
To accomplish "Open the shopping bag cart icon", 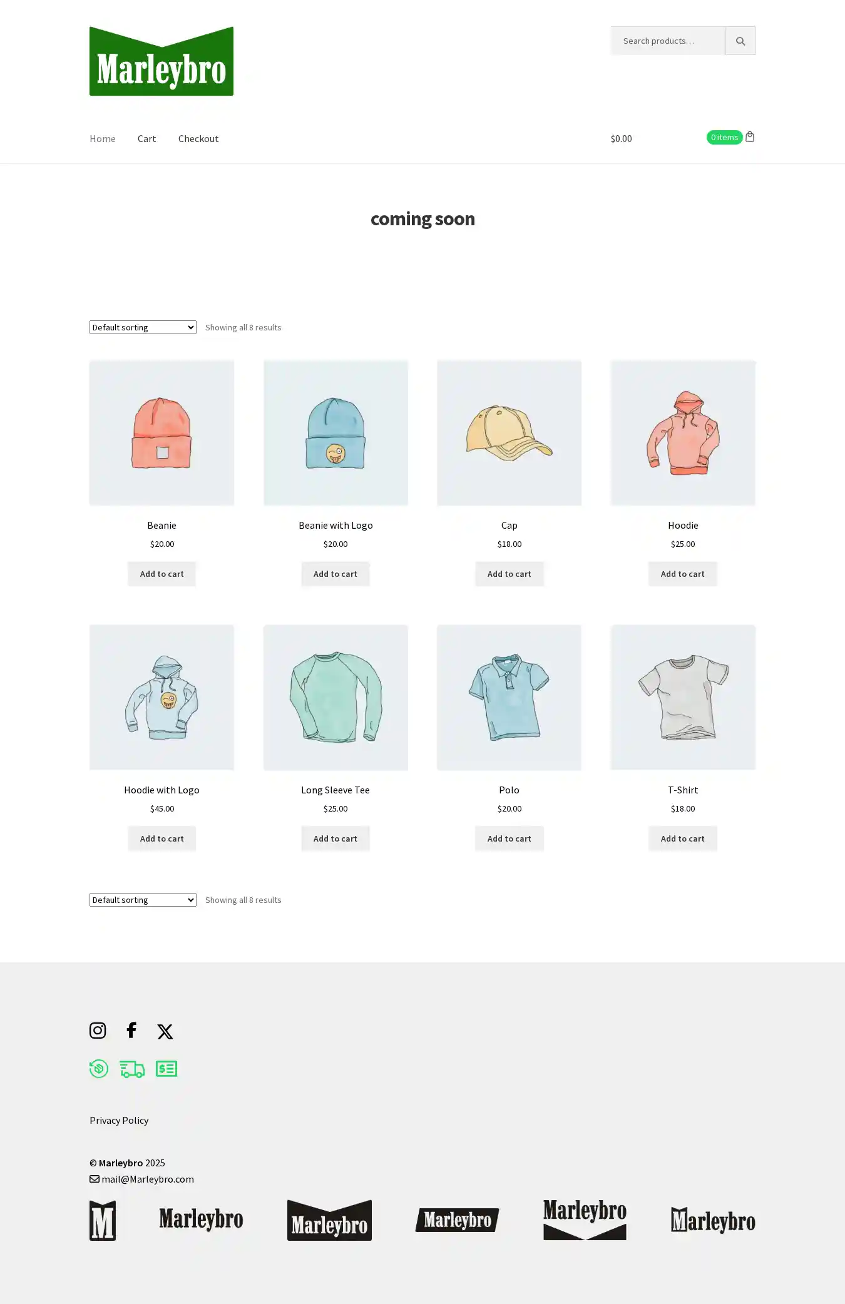I will point(750,136).
